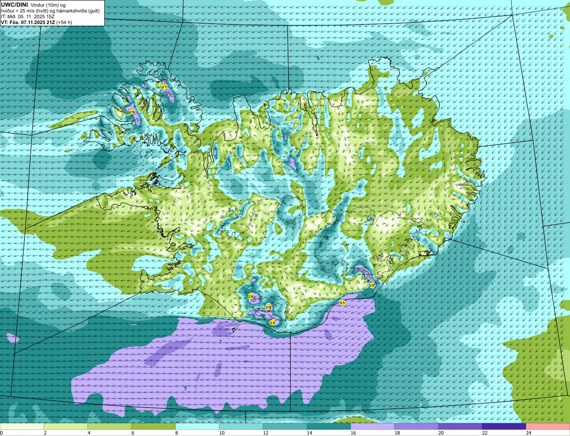Click the colorbar tick label '12'
This screenshot has width=570, height=436.
coord(265,433)
